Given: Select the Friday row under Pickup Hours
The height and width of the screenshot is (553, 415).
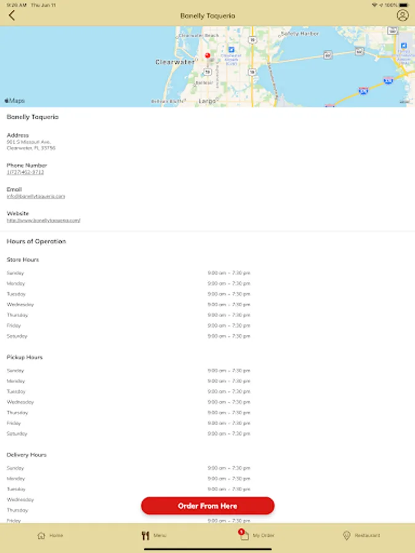Looking at the screenshot, I should 128,423.
